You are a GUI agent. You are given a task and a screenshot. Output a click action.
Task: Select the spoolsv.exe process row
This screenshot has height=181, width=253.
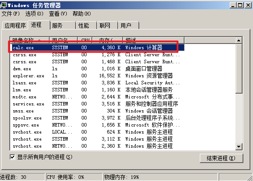point(97,118)
